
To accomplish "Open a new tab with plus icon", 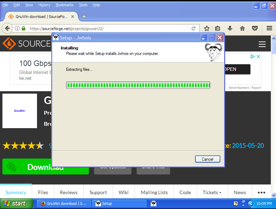I will tap(84, 17).
